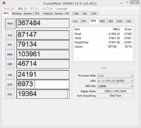This screenshot has height=128, width=141.
Task: Switch to the Ranking tab
Action: [17, 14]
